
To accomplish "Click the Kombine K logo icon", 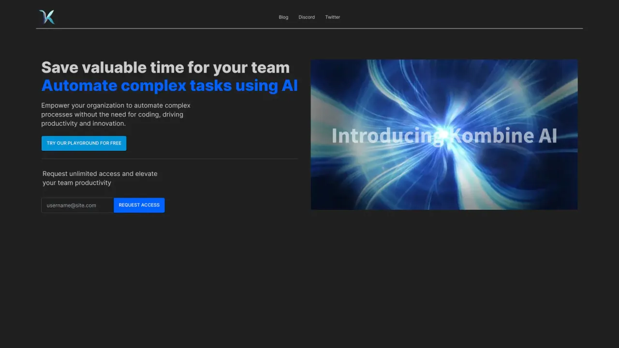I will point(47,17).
